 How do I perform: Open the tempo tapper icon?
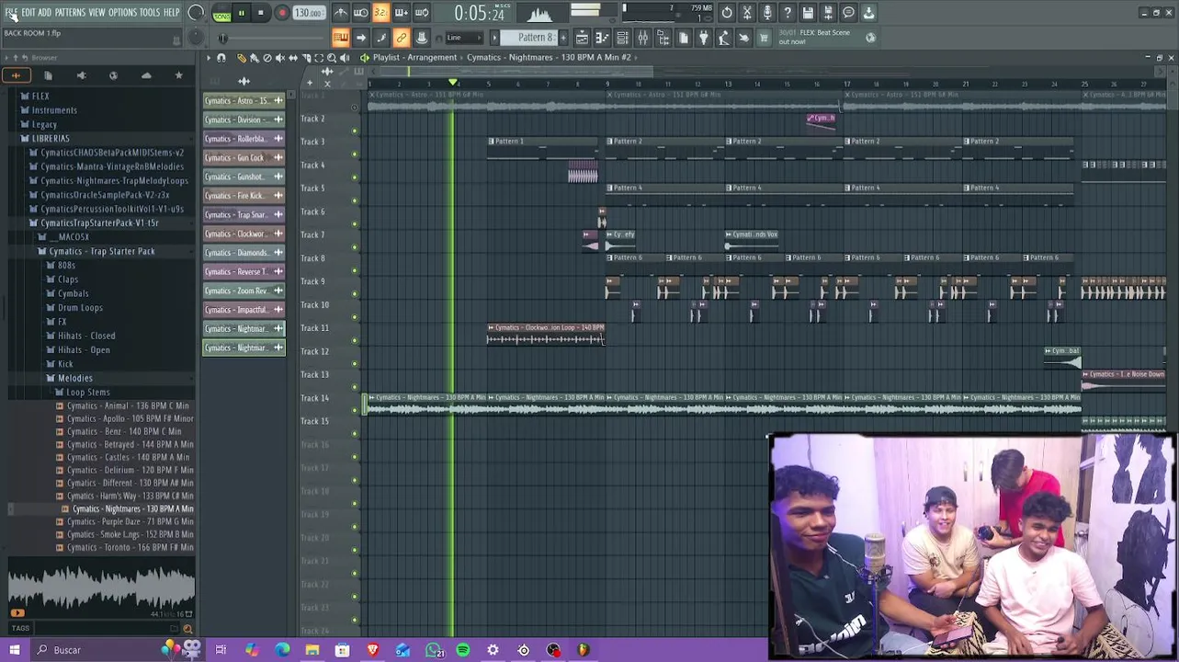[x=723, y=38]
